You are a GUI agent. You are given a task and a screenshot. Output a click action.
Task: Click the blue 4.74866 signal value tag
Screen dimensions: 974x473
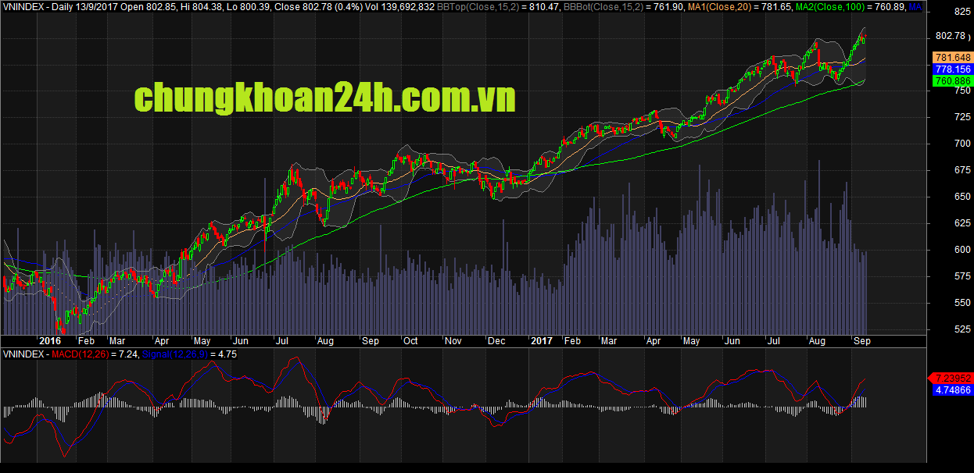[x=952, y=389]
